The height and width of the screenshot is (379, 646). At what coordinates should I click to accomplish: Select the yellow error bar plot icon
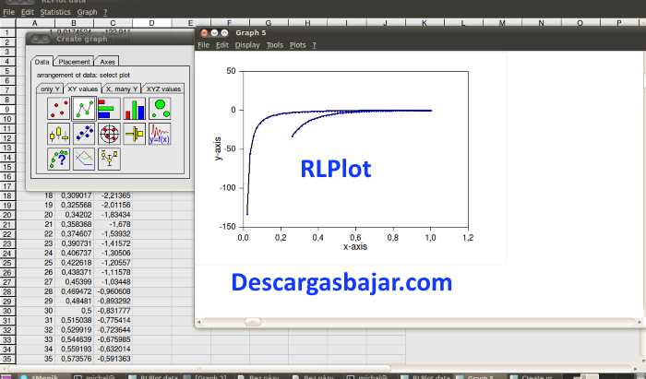point(135,134)
